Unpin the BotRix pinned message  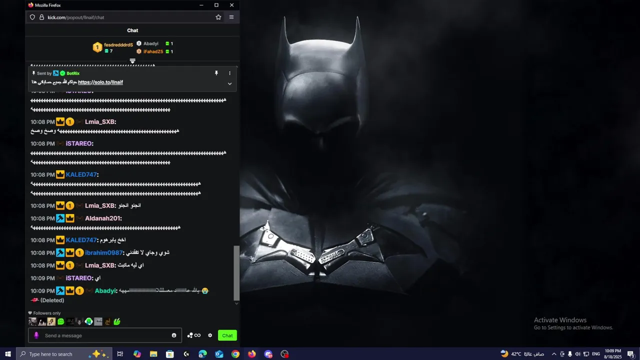(x=216, y=73)
